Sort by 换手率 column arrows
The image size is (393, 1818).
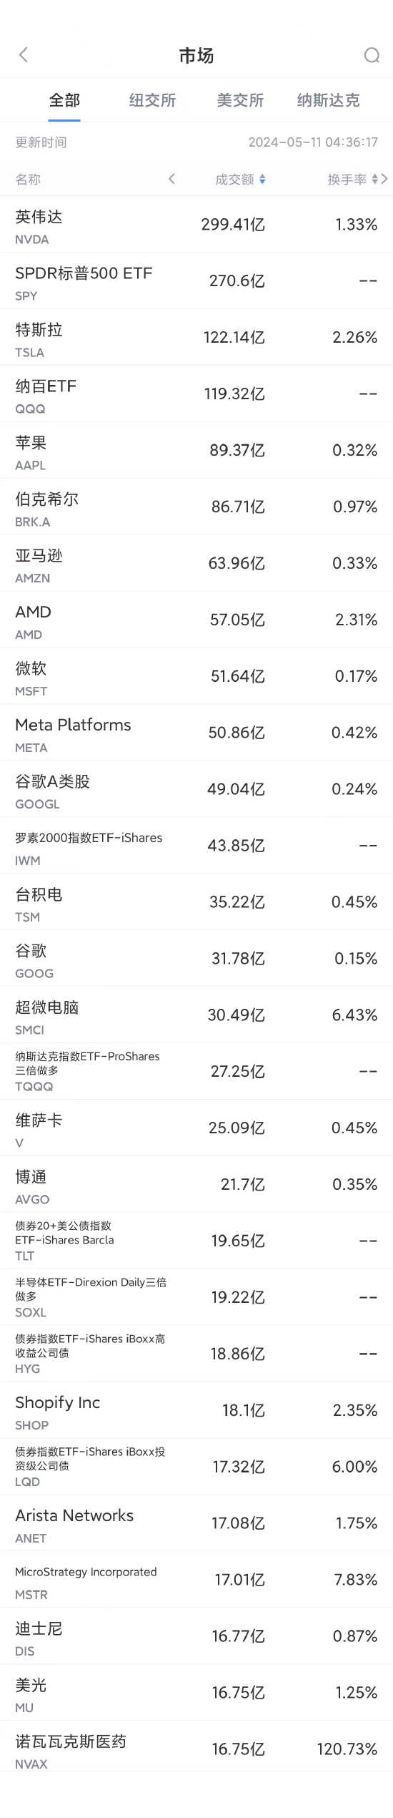(375, 180)
